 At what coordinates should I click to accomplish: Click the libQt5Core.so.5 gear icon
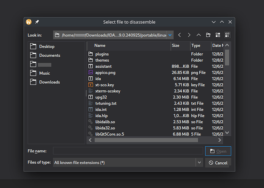(91, 134)
